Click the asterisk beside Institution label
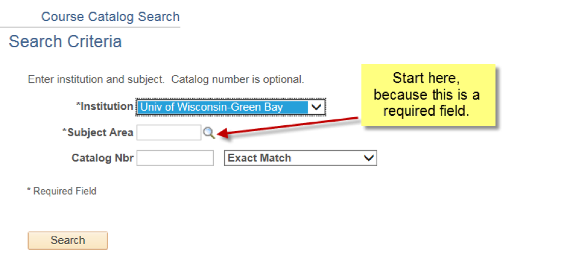 [78, 105]
